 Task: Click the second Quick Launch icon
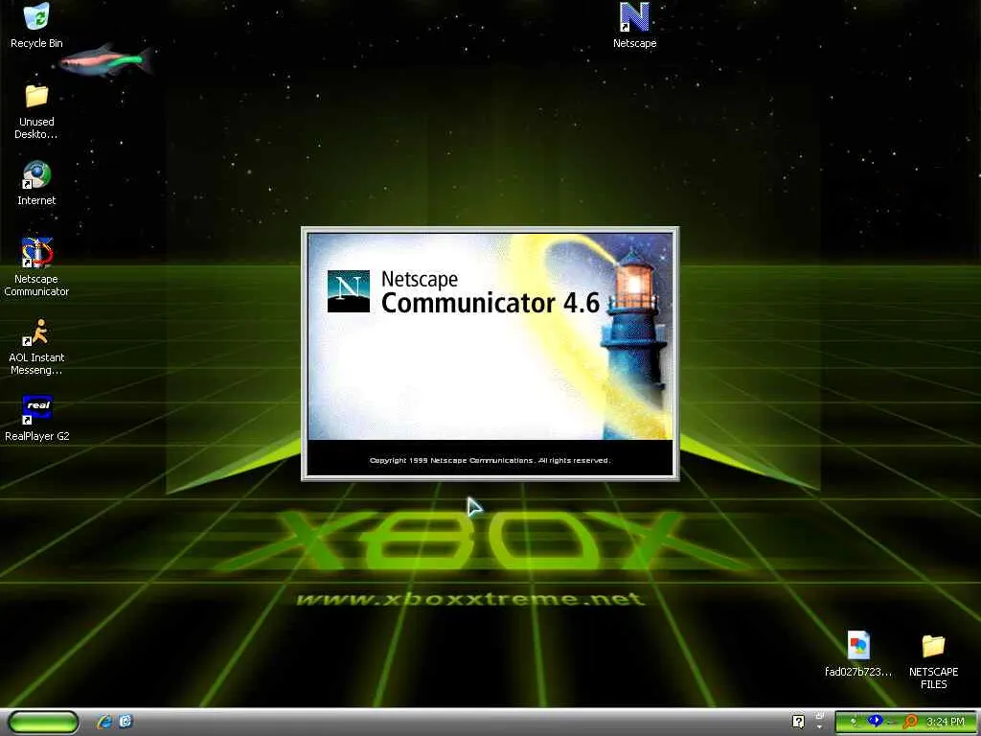tap(125, 722)
